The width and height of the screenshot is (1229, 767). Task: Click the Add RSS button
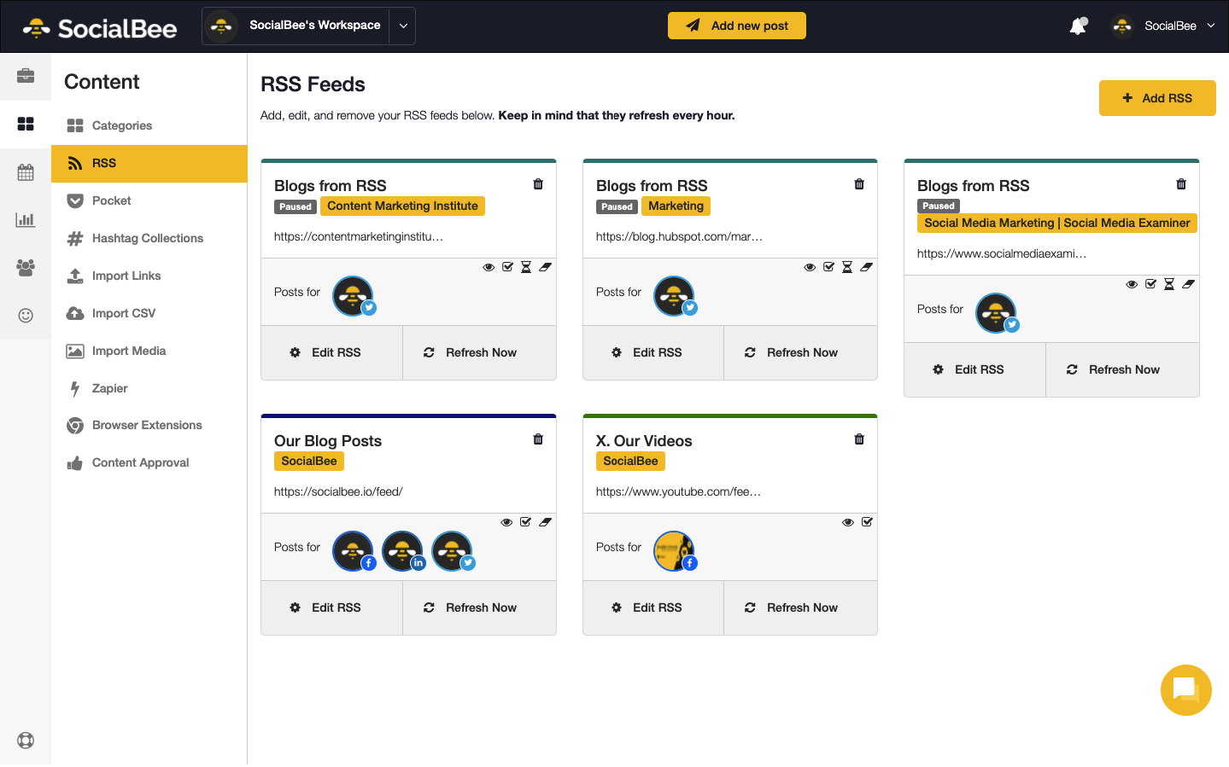click(x=1156, y=98)
